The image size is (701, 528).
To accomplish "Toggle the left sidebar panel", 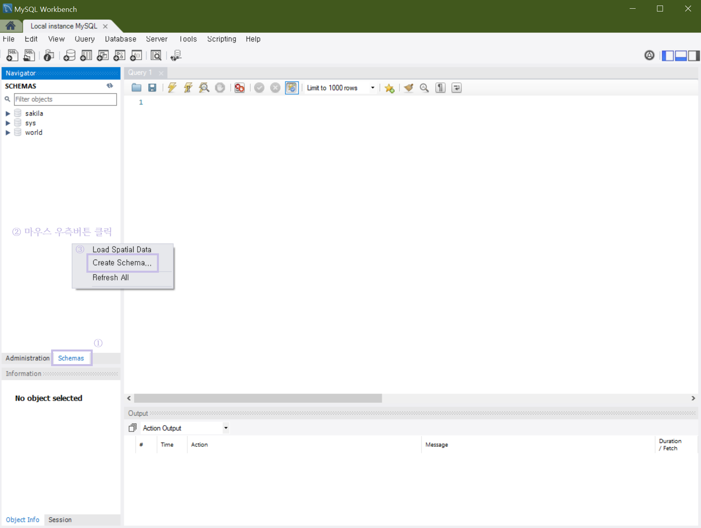I will (668, 56).
